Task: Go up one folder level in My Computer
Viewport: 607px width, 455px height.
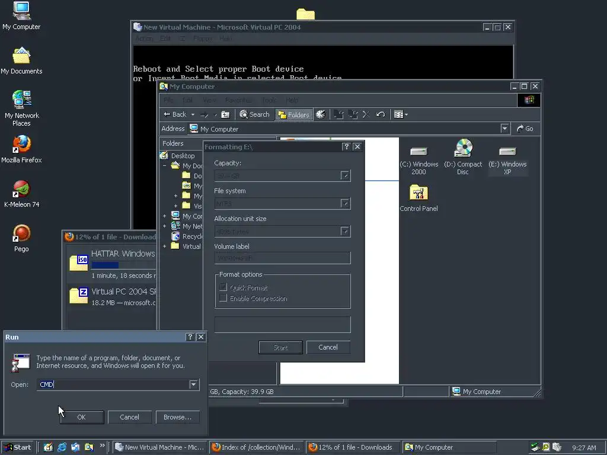Action: tap(225, 114)
